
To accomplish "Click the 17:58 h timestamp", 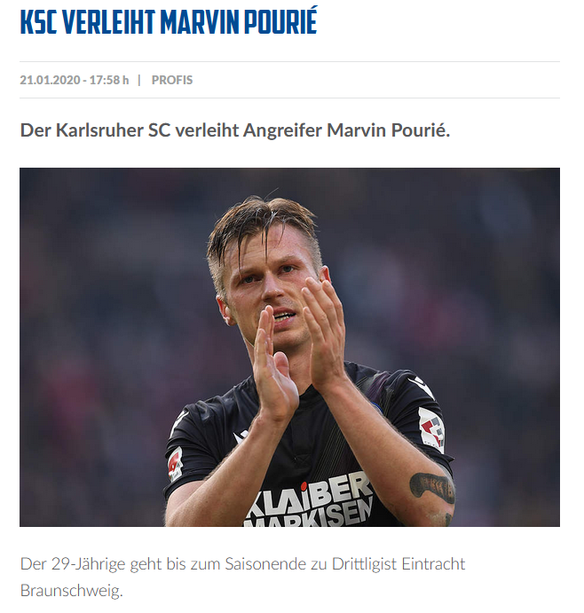I will click(x=109, y=80).
